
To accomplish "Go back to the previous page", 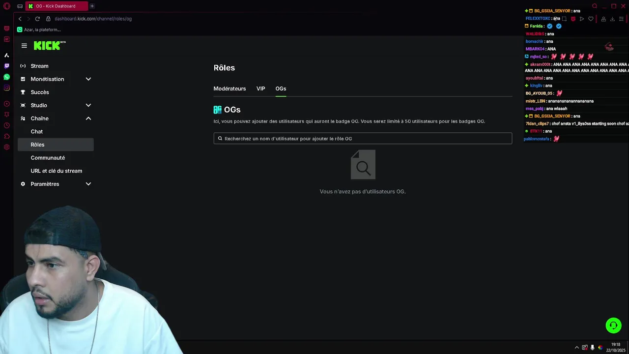I will tap(20, 19).
